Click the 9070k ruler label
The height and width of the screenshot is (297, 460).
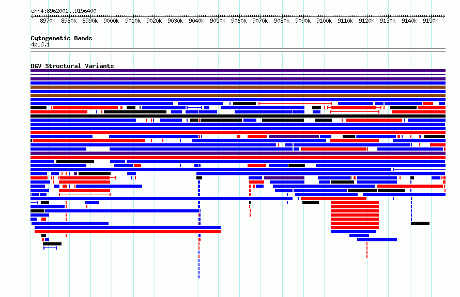[260, 21]
